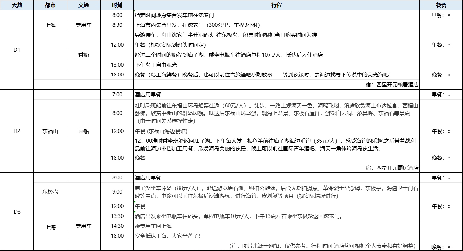Select the 时刻 header cell
The image size is (463, 251).
[117, 5]
